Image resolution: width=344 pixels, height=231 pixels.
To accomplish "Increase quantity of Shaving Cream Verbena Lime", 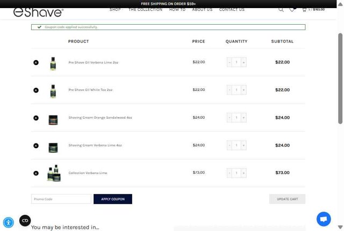I will [x=243, y=145].
